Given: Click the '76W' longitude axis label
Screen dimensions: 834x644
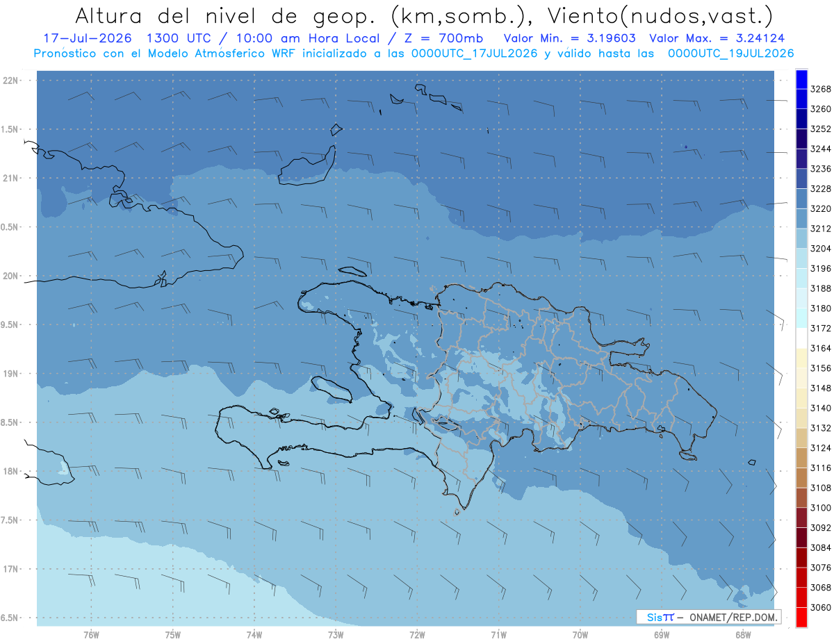Looking at the screenshot, I should click(x=91, y=635).
